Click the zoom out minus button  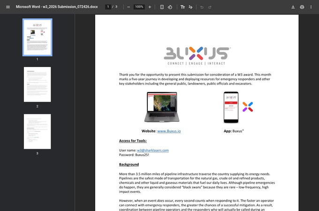click(129, 7)
